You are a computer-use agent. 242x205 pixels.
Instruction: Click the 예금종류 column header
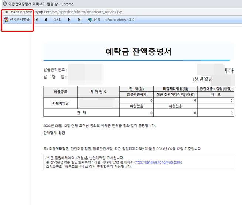tap(61, 92)
